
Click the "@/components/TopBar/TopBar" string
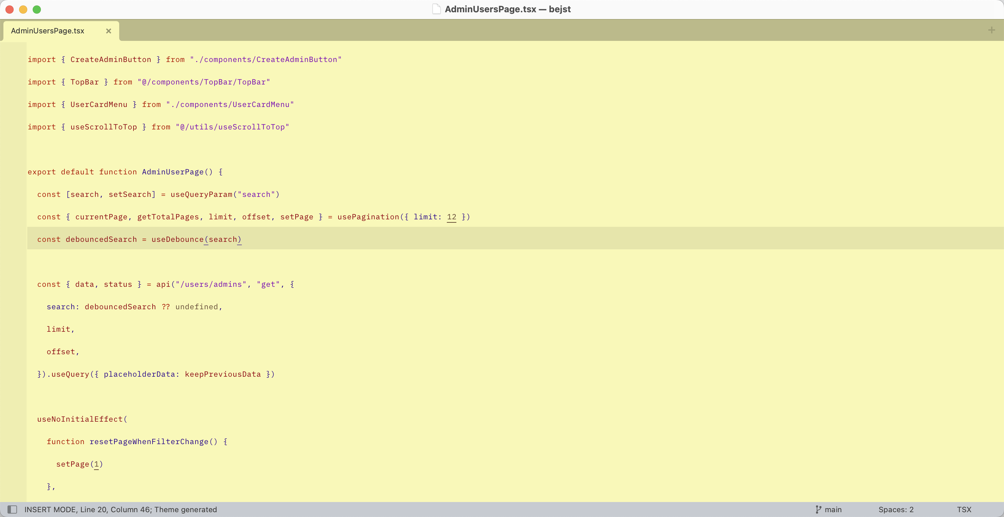click(203, 82)
